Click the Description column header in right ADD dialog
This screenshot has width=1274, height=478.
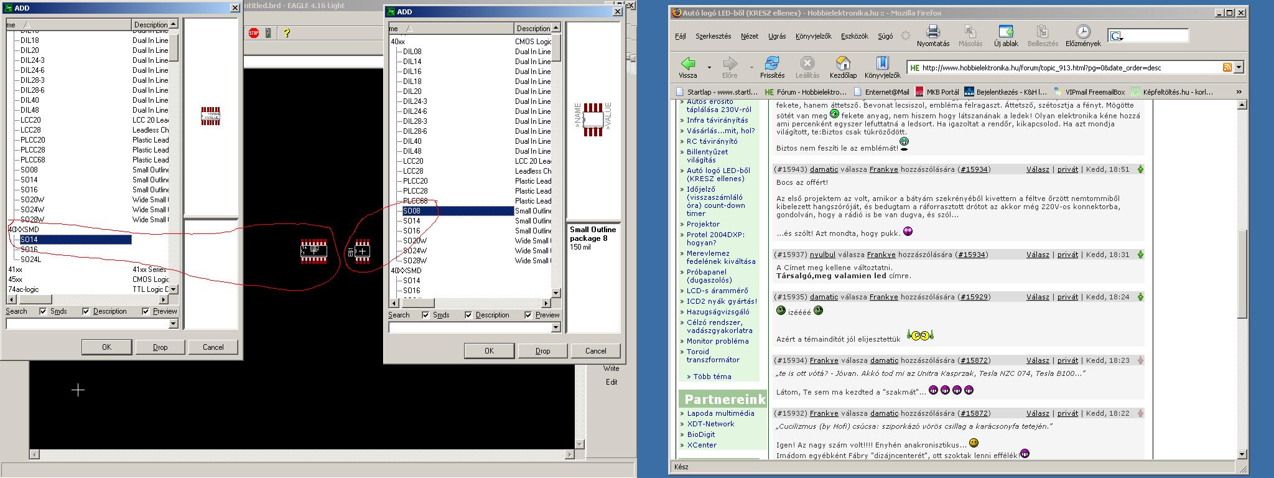tap(532, 29)
